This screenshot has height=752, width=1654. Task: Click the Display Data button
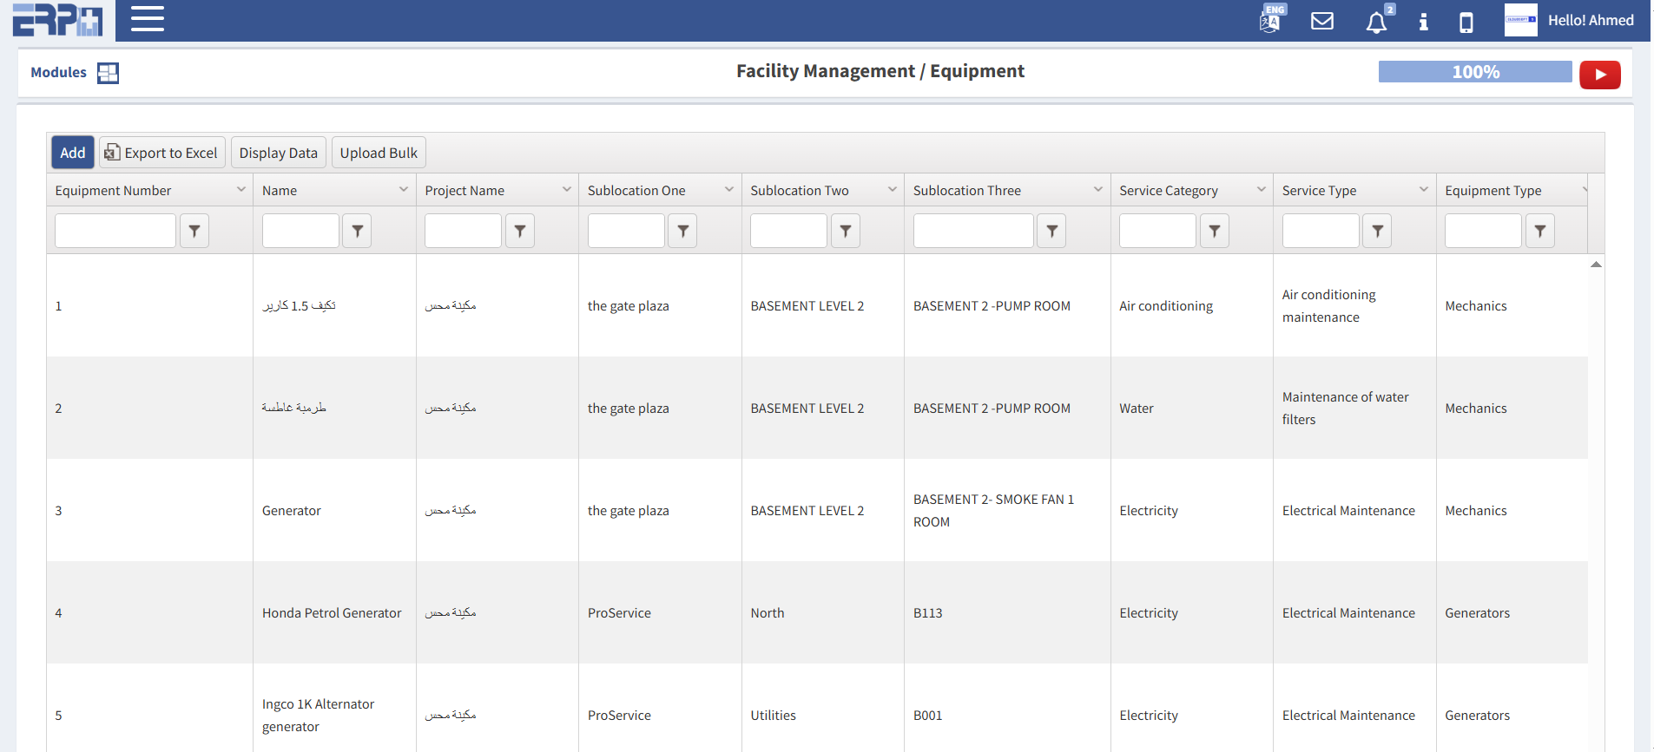click(278, 153)
